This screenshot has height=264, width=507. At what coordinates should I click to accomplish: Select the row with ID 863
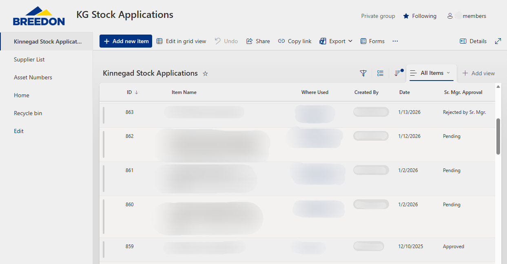pos(297,115)
